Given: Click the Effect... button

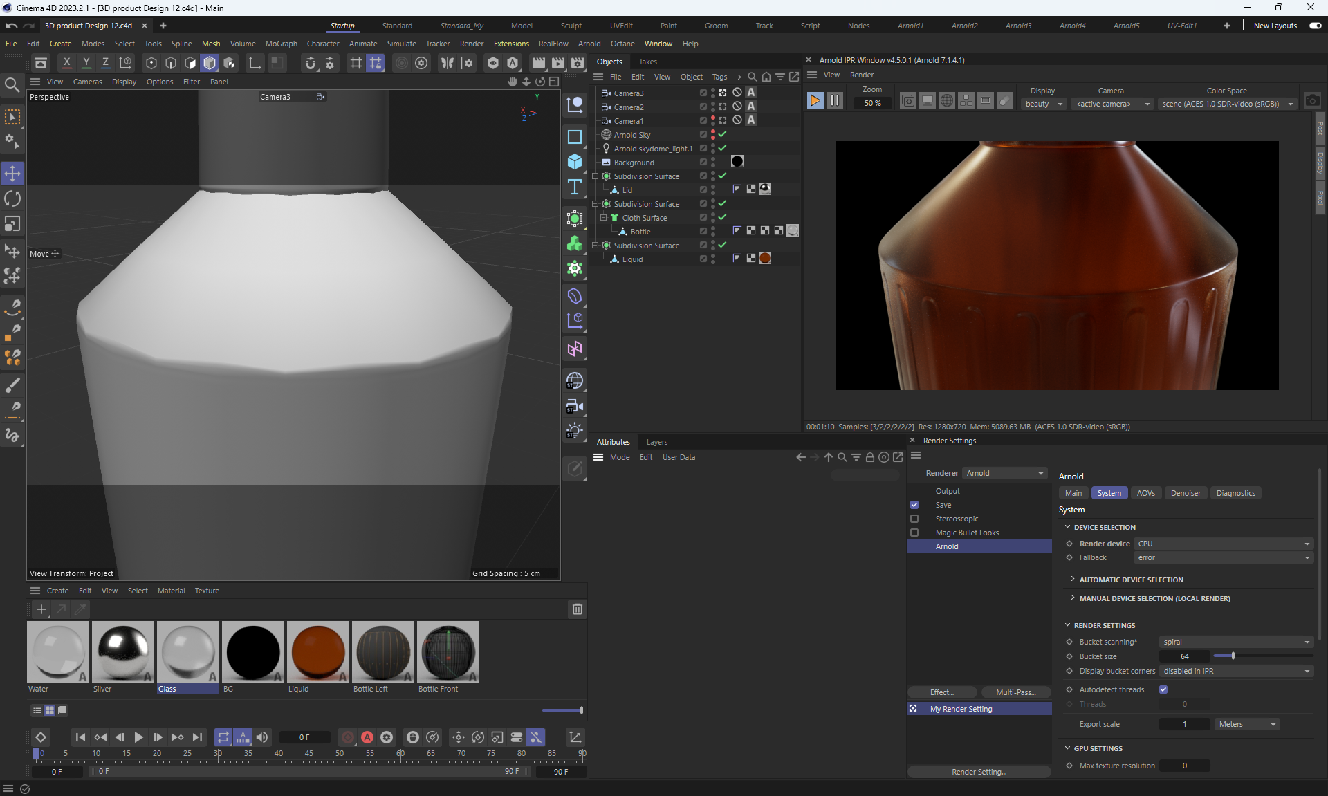Looking at the screenshot, I should coord(941,692).
